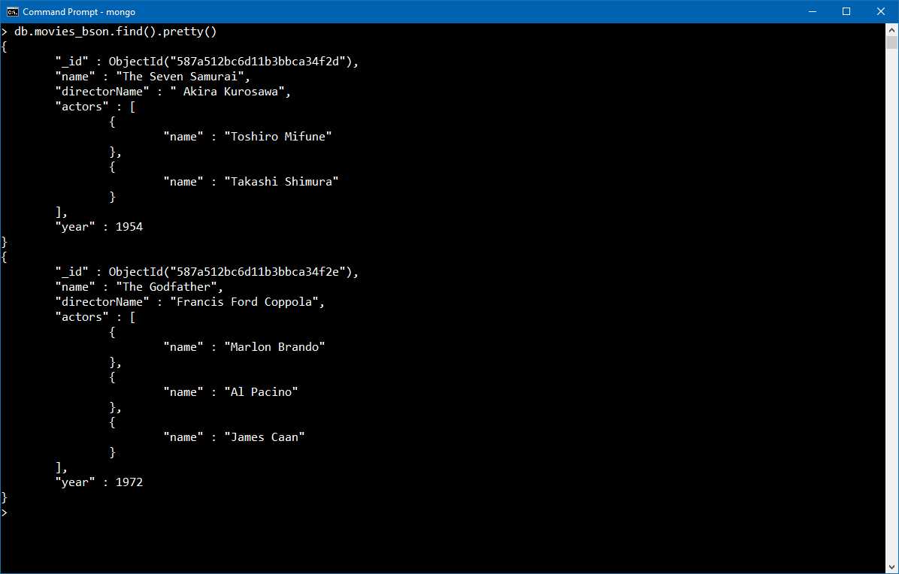Select the command db.movies_bson.find().pretty()
Viewport: 899px width, 574px height.
point(114,31)
